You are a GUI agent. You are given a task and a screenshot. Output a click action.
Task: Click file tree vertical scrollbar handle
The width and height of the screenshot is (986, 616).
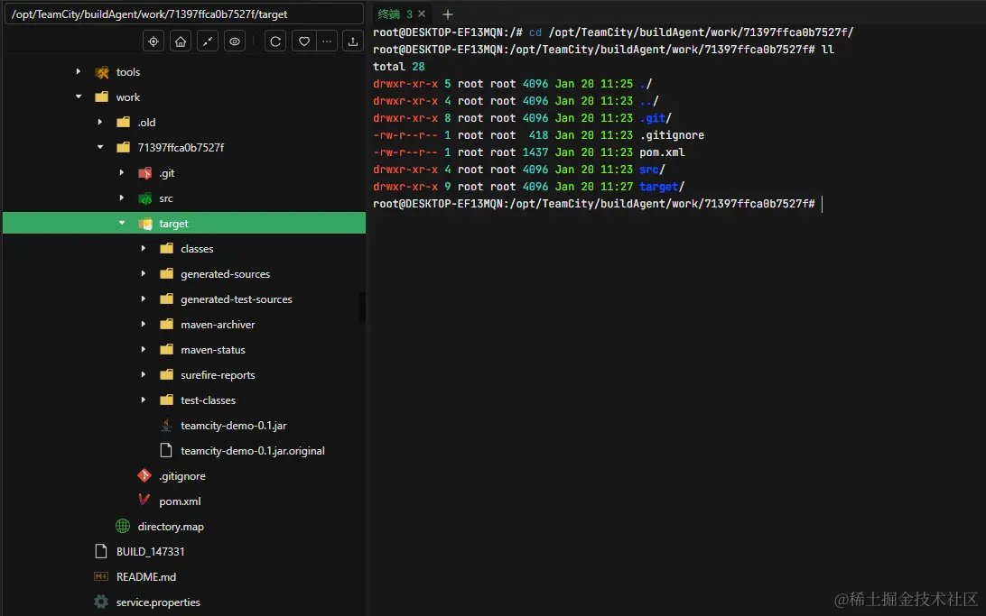tap(362, 307)
